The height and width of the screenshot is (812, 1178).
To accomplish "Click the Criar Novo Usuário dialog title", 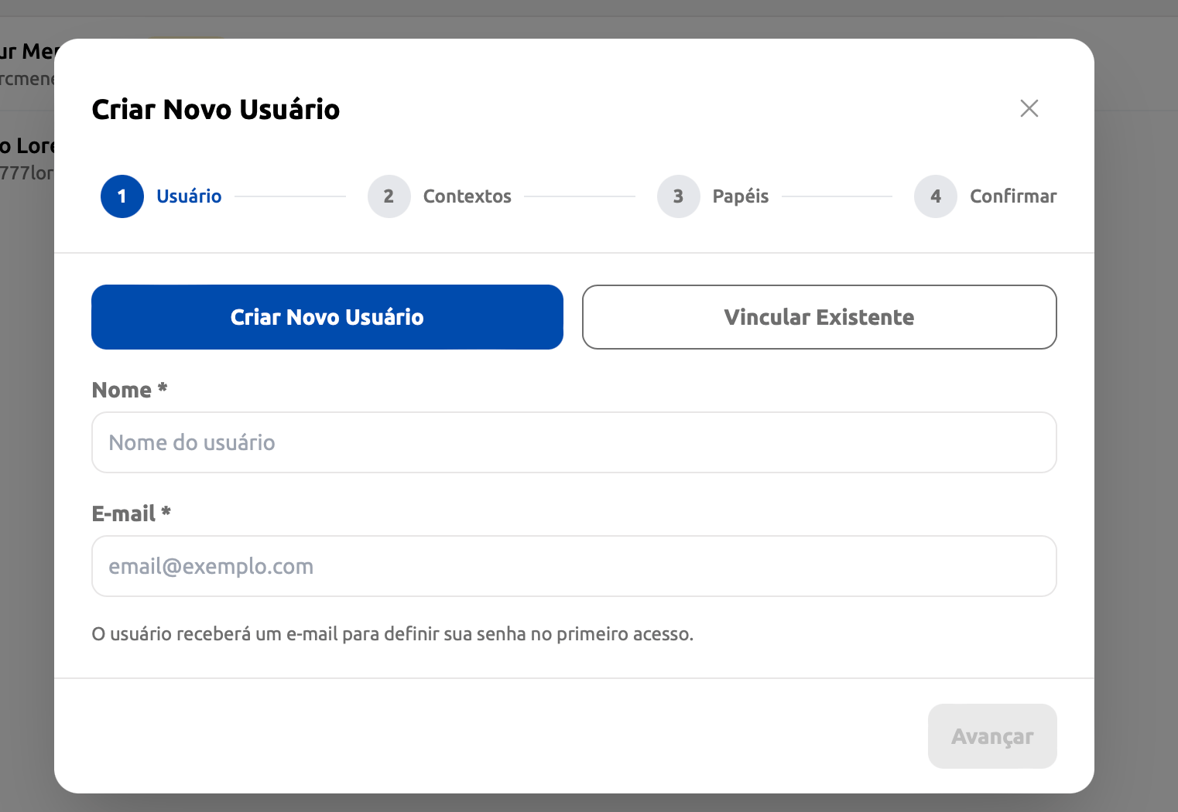I will (216, 109).
